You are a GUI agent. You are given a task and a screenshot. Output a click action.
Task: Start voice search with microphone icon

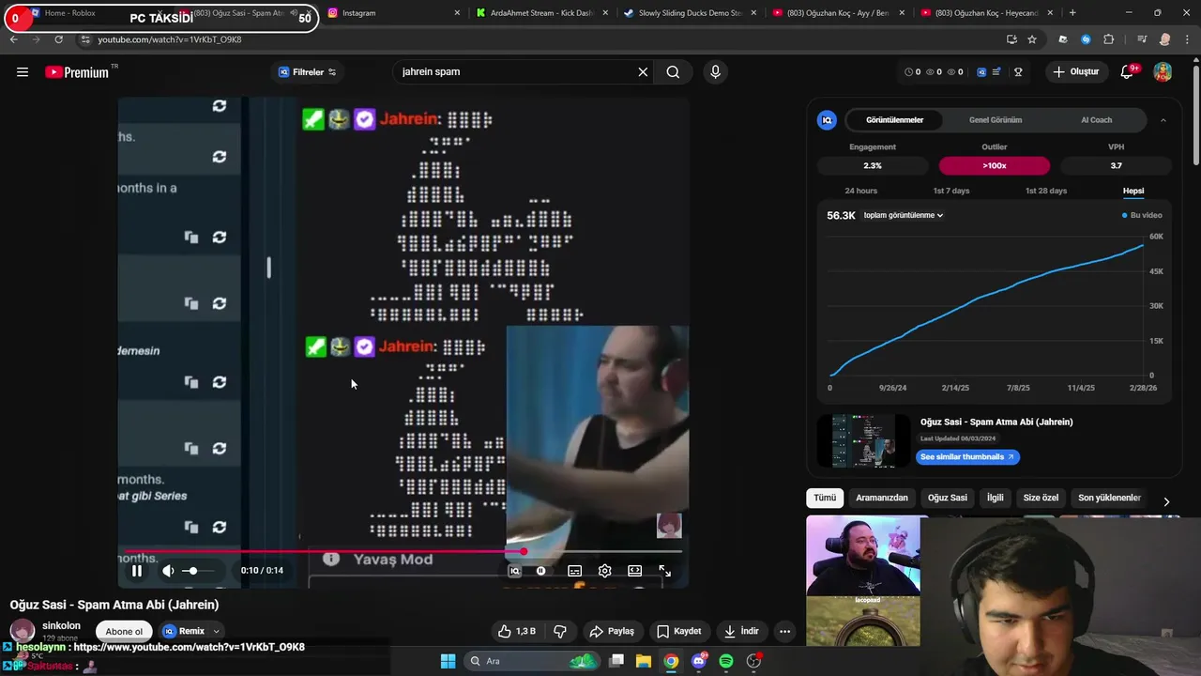(715, 72)
